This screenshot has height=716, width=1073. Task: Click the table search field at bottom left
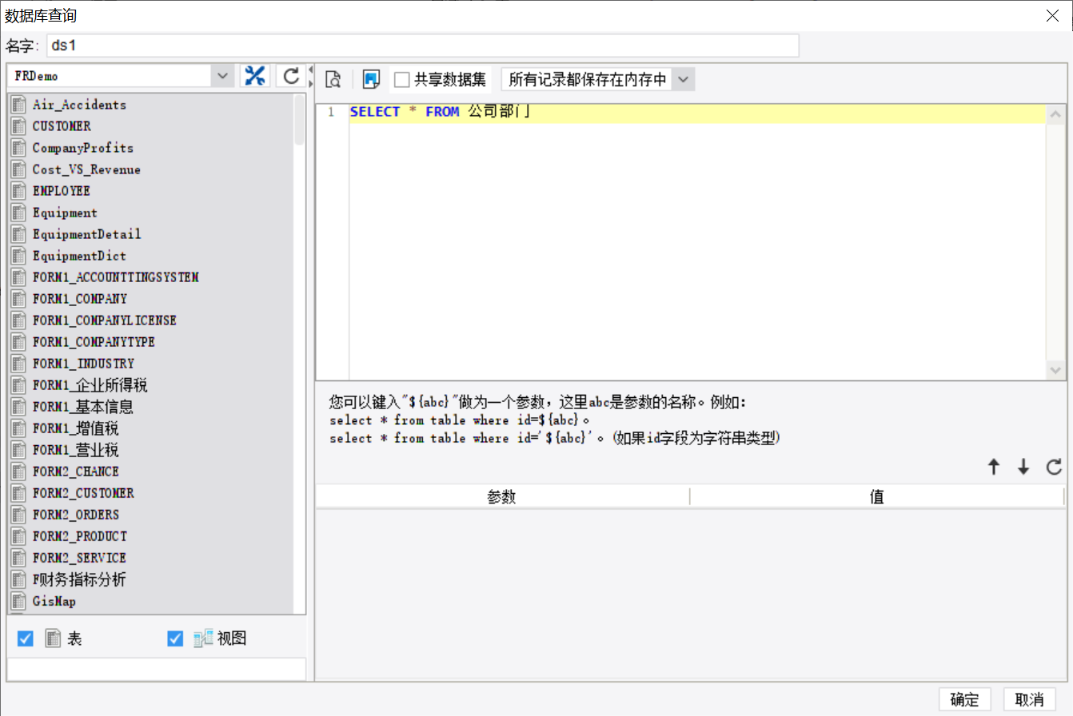click(x=157, y=670)
